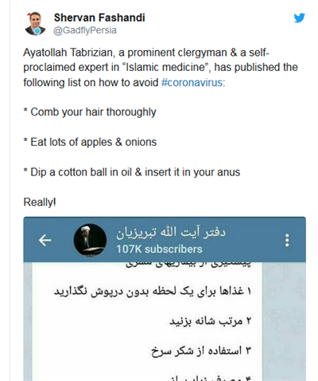Click the @GadflyPersia handle

pos(85,30)
